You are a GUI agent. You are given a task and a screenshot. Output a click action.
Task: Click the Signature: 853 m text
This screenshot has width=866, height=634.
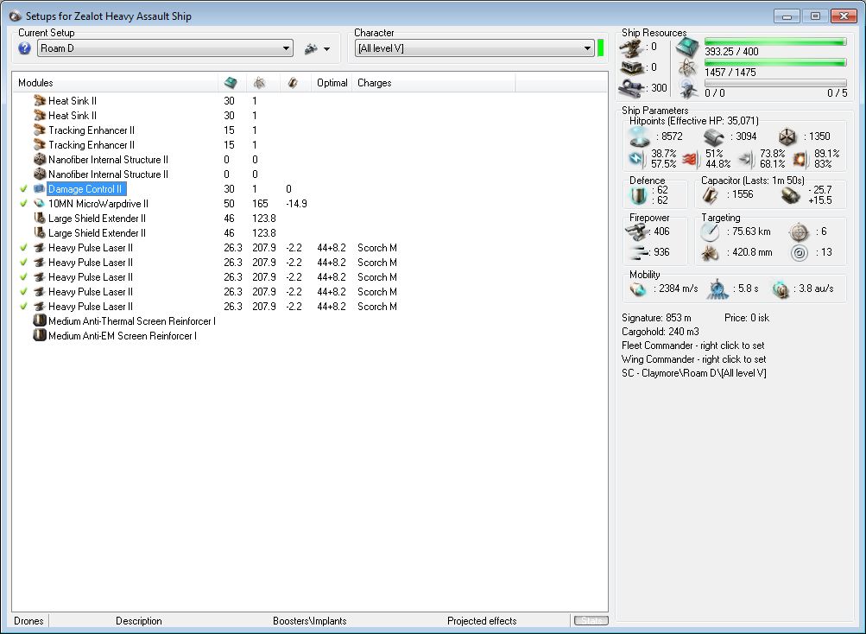point(656,318)
